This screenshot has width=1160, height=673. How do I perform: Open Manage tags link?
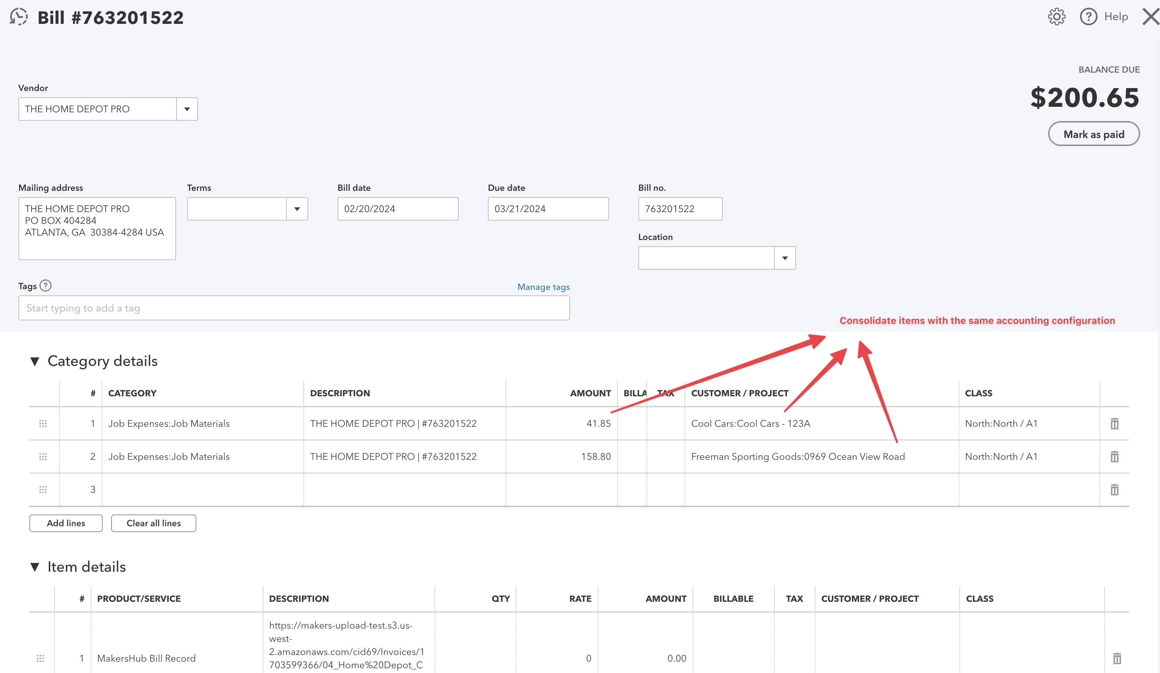[x=544, y=287]
